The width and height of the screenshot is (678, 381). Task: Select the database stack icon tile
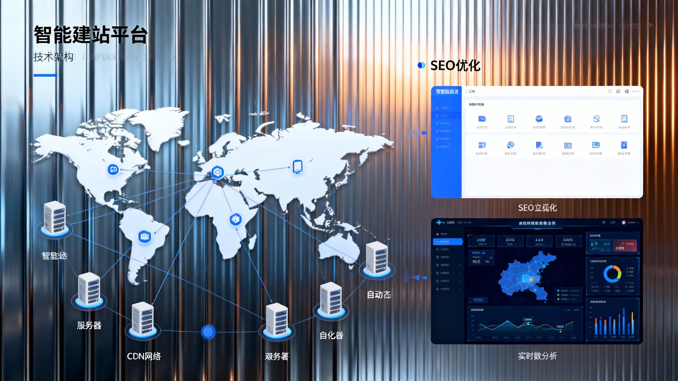point(481,145)
